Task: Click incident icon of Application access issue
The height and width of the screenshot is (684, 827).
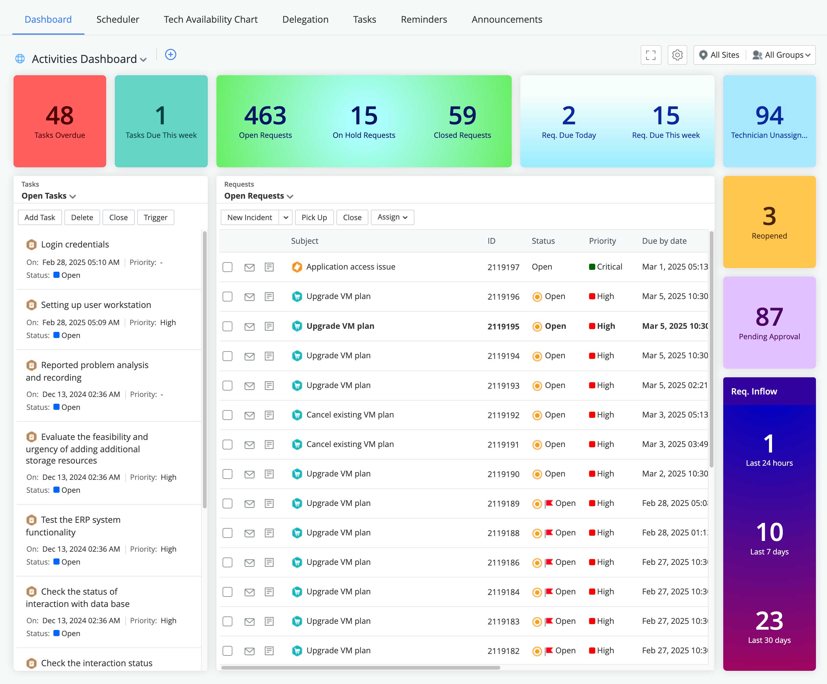Action: [x=297, y=267]
